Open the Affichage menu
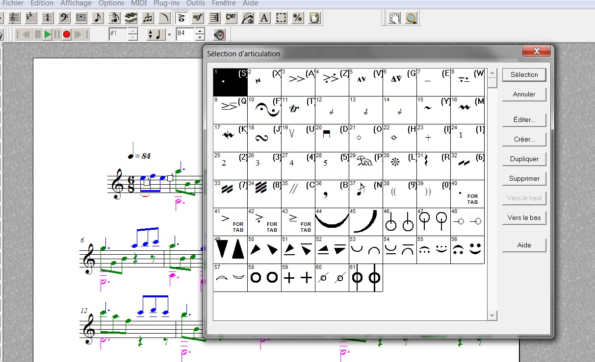The width and height of the screenshot is (595, 362). (76, 3)
